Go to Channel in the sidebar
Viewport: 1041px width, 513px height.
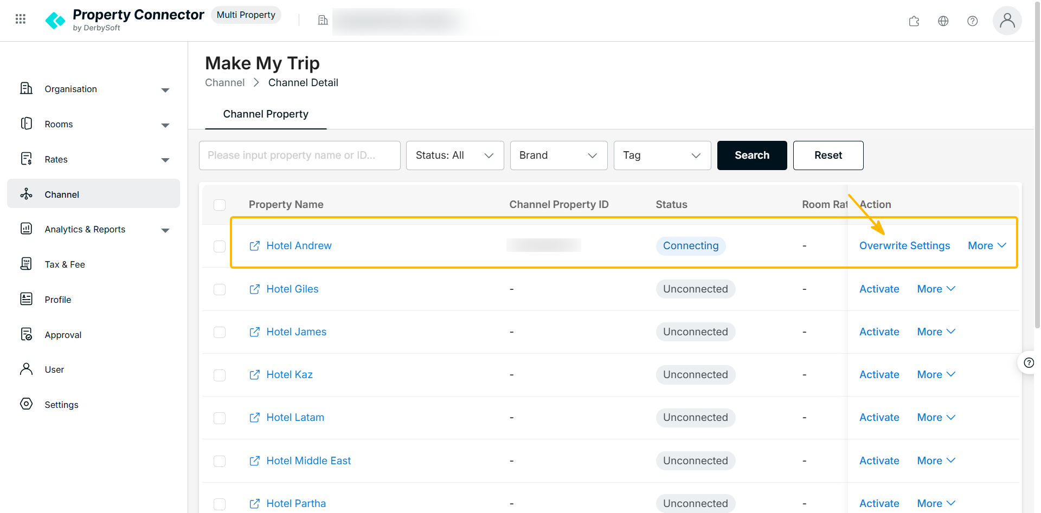click(x=93, y=194)
